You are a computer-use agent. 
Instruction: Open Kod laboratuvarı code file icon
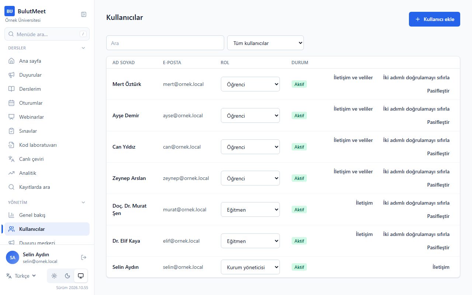(11, 145)
